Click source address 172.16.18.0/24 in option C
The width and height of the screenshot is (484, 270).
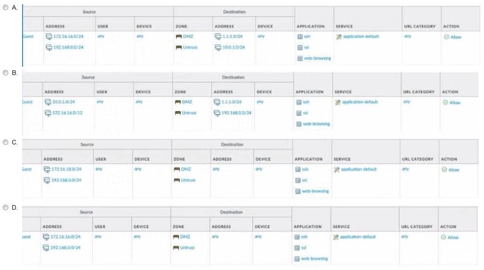tap(66, 169)
